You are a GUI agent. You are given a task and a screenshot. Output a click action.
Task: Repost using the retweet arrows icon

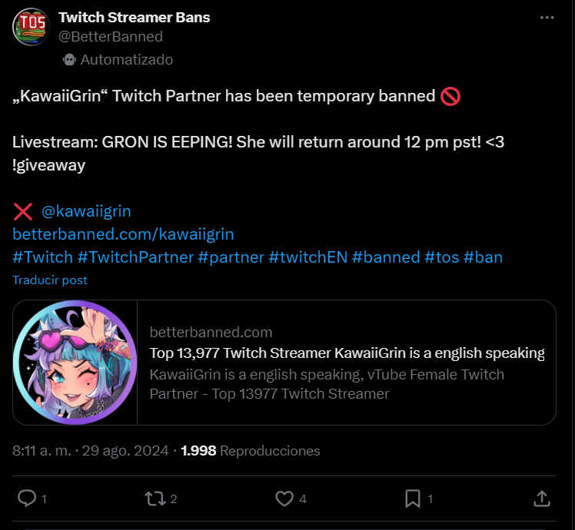155,499
